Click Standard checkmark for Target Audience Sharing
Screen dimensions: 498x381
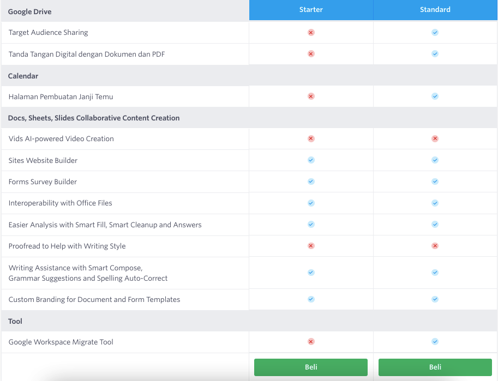coord(435,32)
